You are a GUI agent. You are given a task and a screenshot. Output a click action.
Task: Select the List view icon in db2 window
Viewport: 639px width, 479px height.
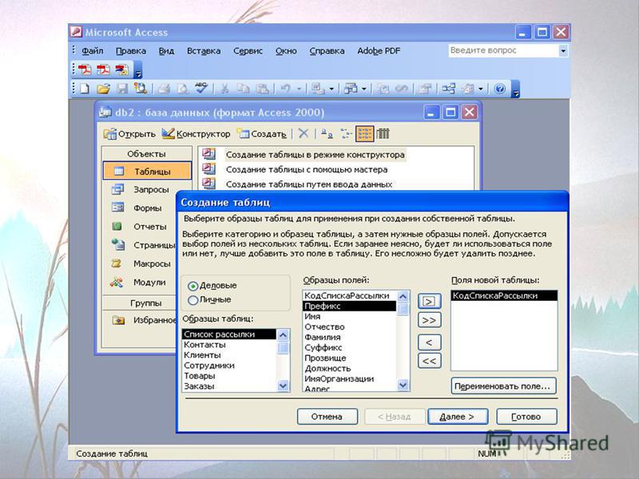click(x=364, y=133)
